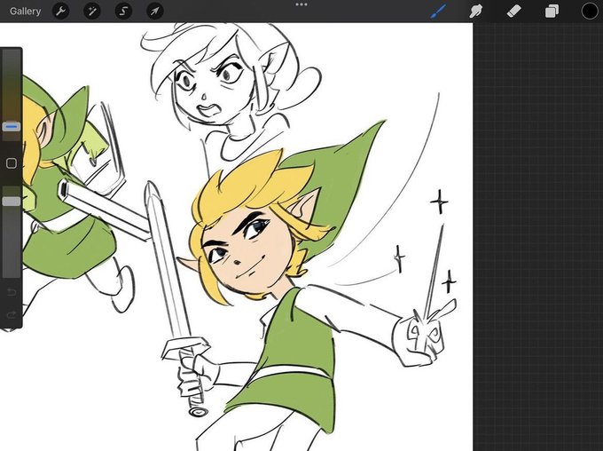Select the Smudge finger tool
603x451 pixels.
(x=475, y=12)
